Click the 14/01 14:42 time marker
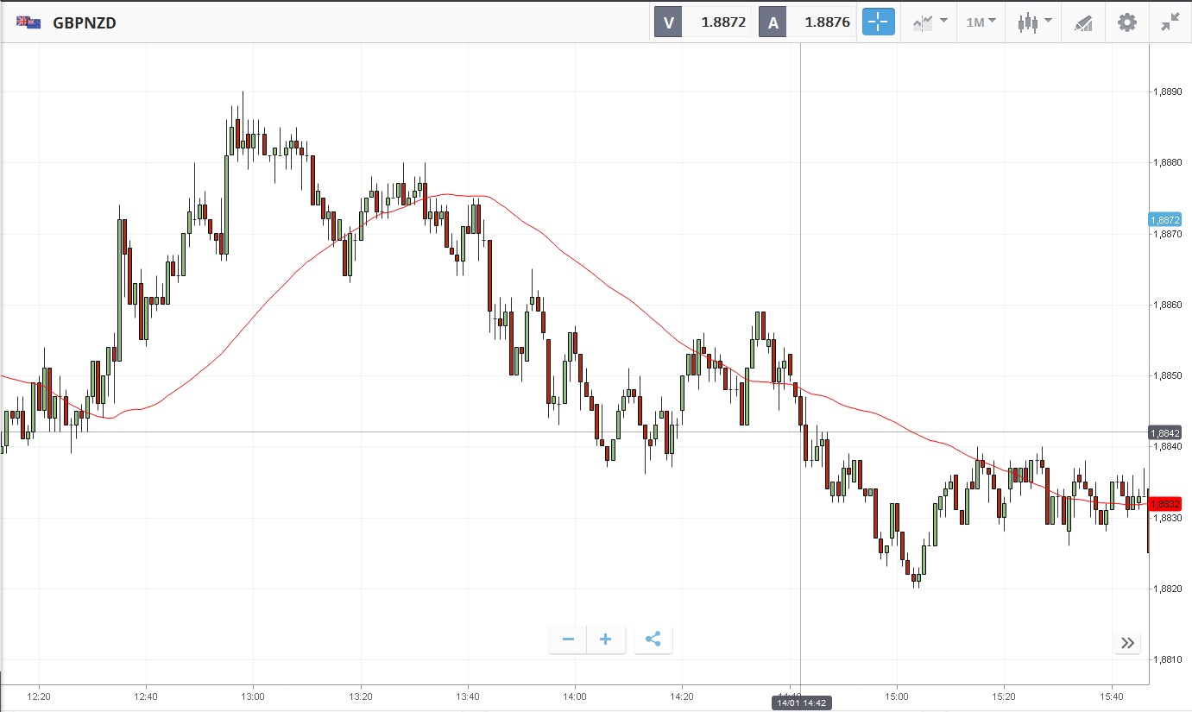The width and height of the screenshot is (1192, 712). click(x=800, y=703)
